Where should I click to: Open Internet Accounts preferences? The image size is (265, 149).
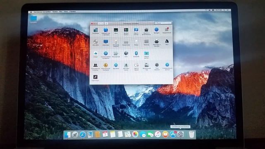tap(106, 53)
